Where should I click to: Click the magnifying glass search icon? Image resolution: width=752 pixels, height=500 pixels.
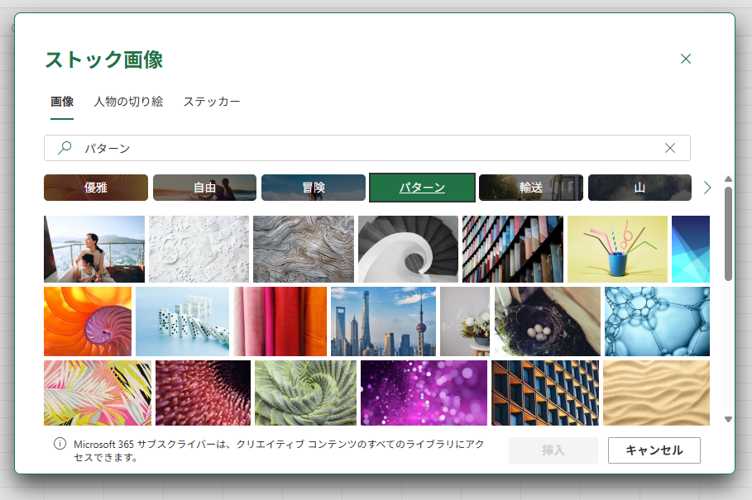(x=64, y=148)
